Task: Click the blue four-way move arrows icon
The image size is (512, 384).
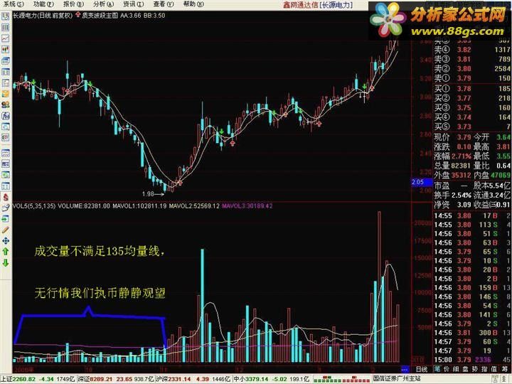Action: point(6,241)
